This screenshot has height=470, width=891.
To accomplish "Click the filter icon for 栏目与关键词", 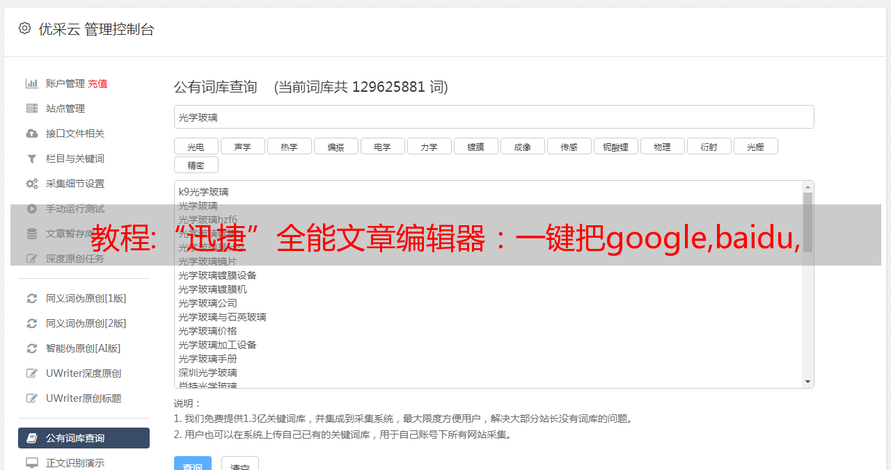I will click(31, 159).
